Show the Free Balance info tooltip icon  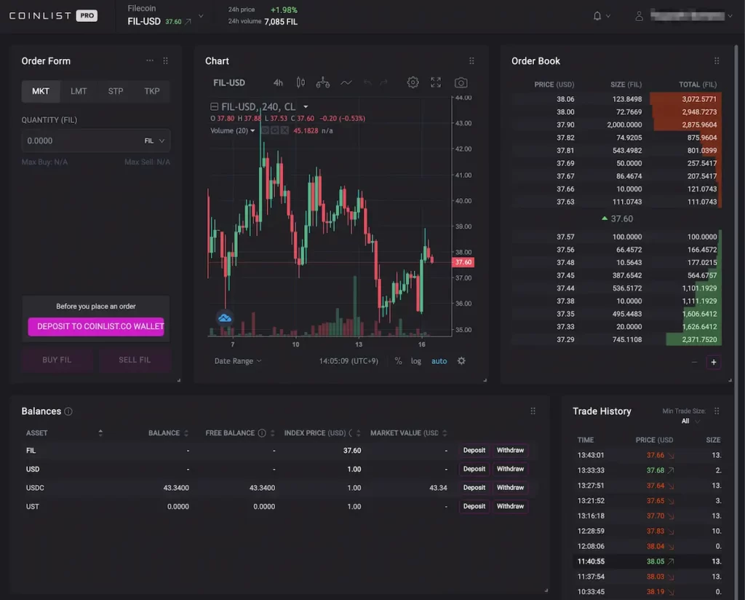coord(262,433)
